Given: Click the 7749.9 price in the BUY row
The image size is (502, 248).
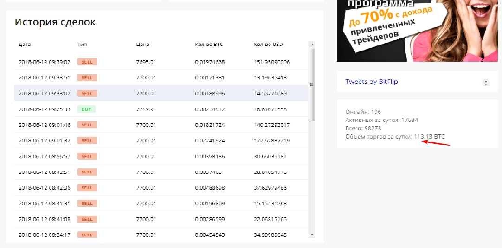Looking at the screenshot, I should pos(145,109).
